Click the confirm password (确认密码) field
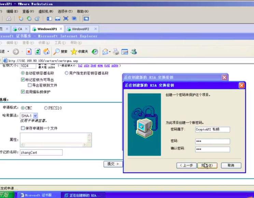The height and width of the screenshot is (198, 254). [x=213, y=149]
